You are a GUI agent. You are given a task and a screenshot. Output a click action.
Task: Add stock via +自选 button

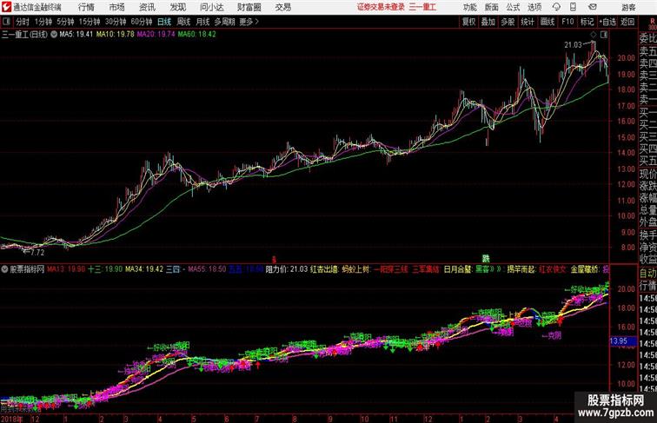[x=607, y=22]
